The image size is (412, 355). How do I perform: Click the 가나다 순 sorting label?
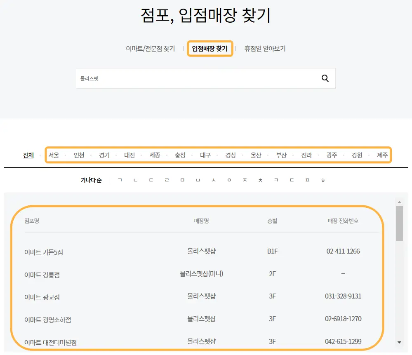[x=91, y=180]
